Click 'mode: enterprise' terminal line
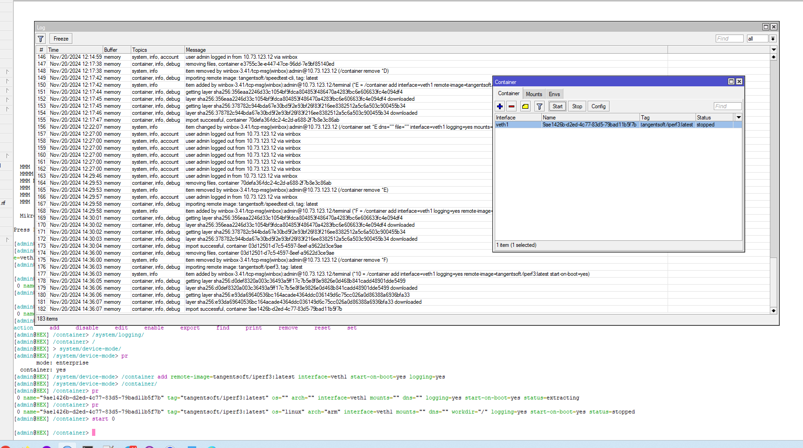 click(62, 363)
